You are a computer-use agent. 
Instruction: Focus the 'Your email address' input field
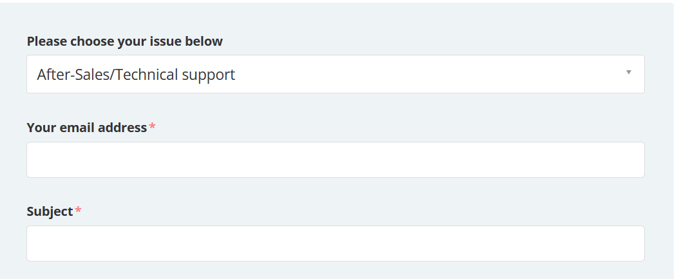click(335, 160)
